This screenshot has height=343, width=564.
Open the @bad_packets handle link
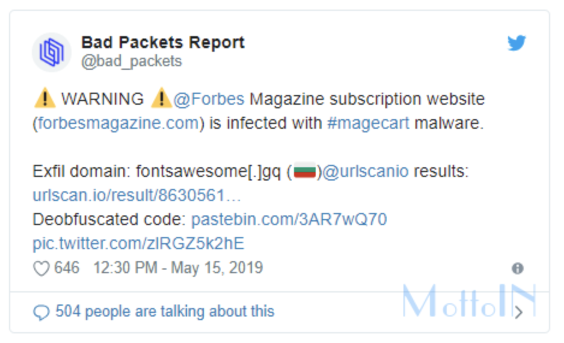point(131,61)
